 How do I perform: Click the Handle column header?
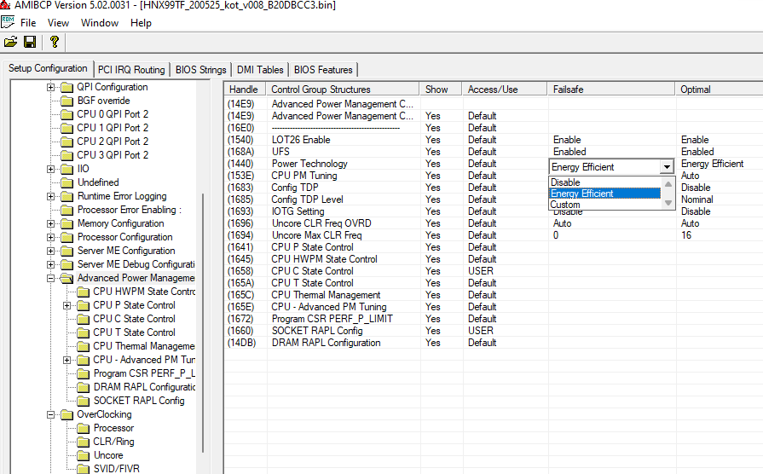243,90
